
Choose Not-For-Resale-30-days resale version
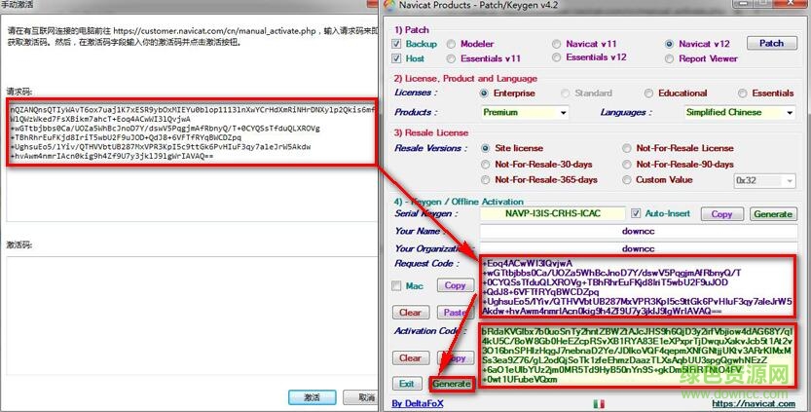(486, 165)
